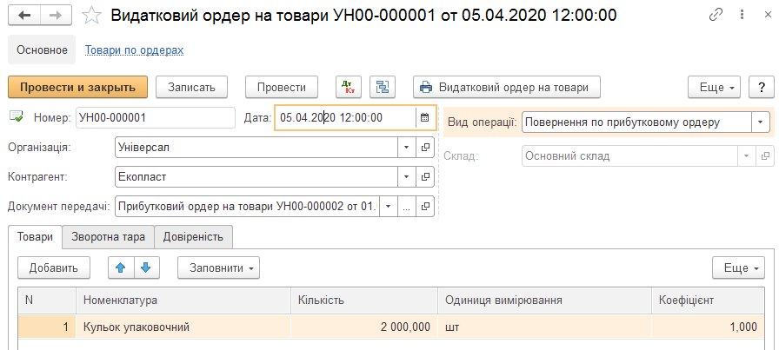Switch to the Товари tab
The height and width of the screenshot is (350, 779).
pyautogui.click(x=35, y=237)
